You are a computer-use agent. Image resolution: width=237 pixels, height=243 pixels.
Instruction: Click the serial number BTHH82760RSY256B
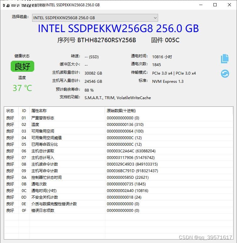click(x=107, y=40)
